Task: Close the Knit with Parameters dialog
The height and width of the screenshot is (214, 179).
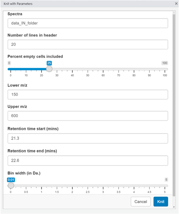Action: (176, 4)
